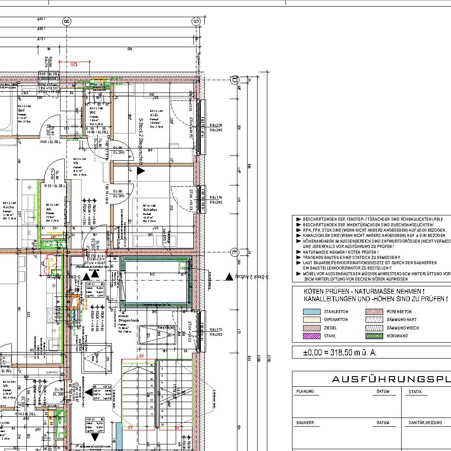Image resolution: width=451 pixels, height=451 pixels.
Task: Select the TOP 51 info table
Action: [x=95, y=290]
